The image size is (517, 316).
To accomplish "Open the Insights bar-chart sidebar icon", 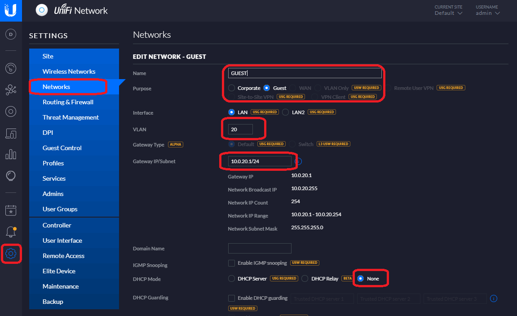I will [11, 154].
